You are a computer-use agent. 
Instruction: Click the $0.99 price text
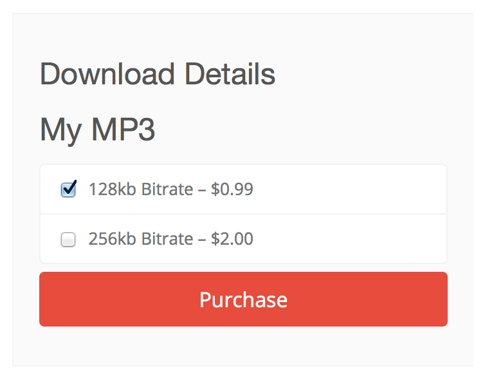coord(232,189)
